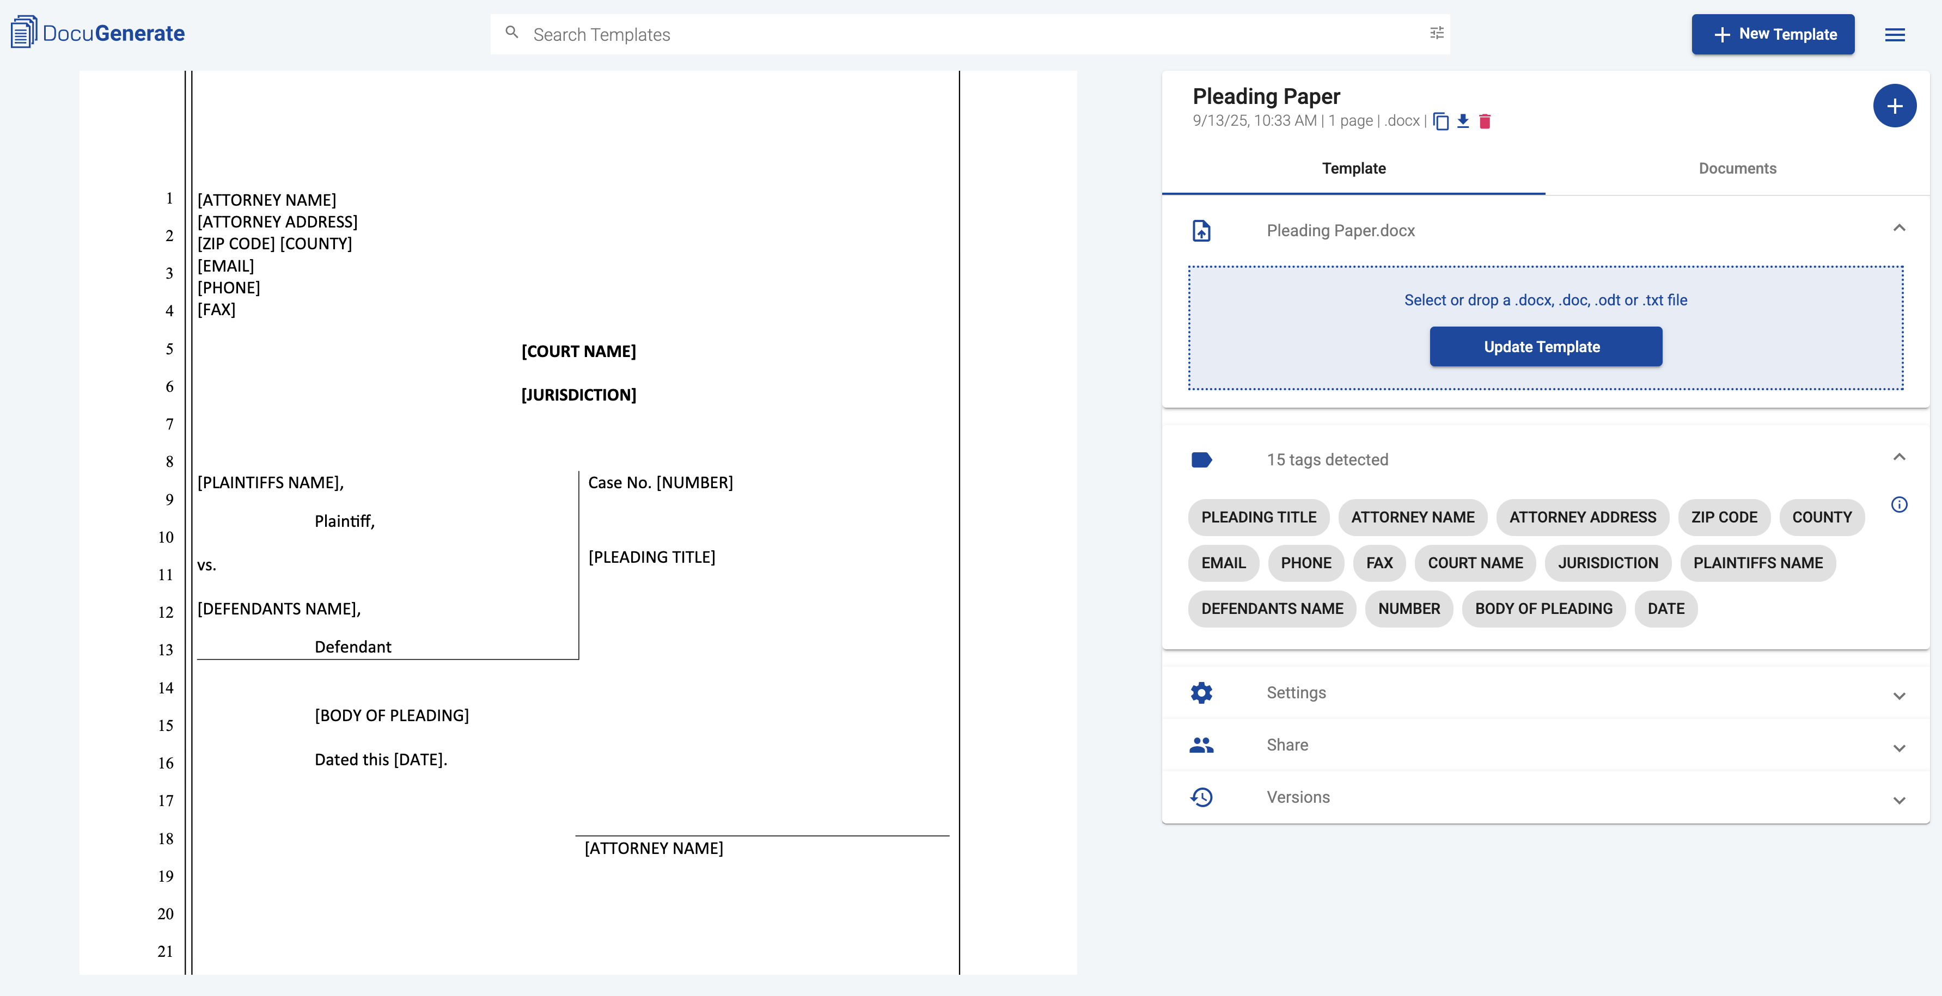Select the FAX tag chip
Image resolution: width=1942 pixels, height=996 pixels.
[1379, 563]
